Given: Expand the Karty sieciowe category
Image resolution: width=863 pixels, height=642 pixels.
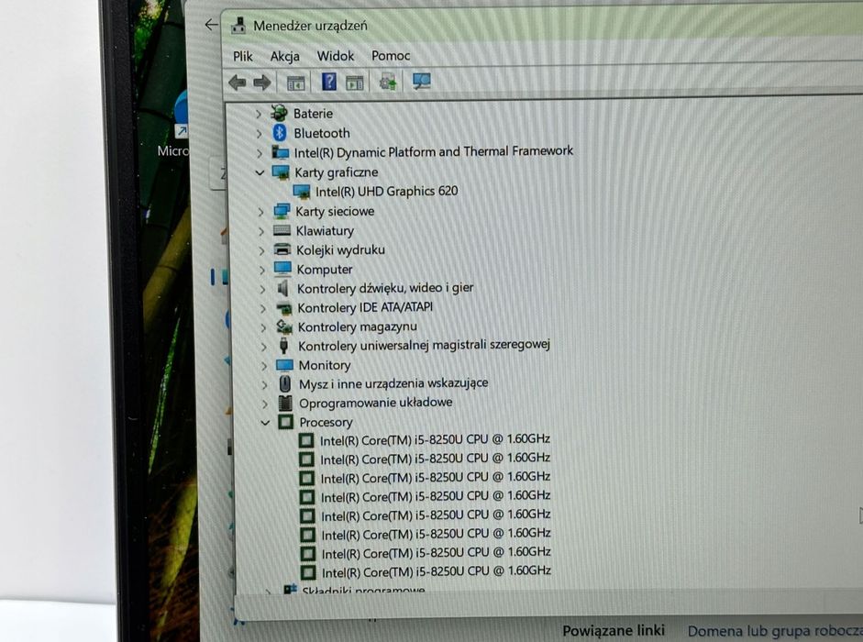Looking at the screenshot, I should (260, 212).
